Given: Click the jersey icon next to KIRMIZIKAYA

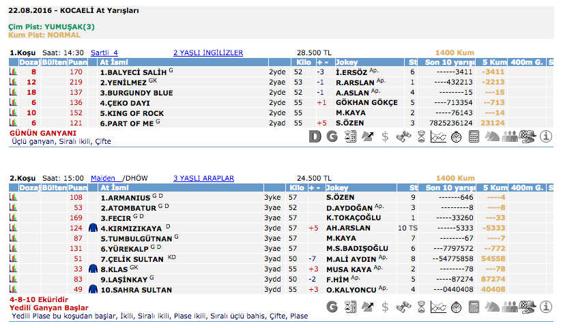Looking at the screenshot, I should [93, 228].
